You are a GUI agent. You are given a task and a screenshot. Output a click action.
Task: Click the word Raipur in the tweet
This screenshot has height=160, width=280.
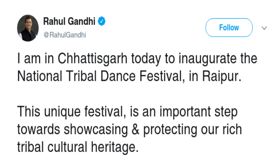pos(222,77)
